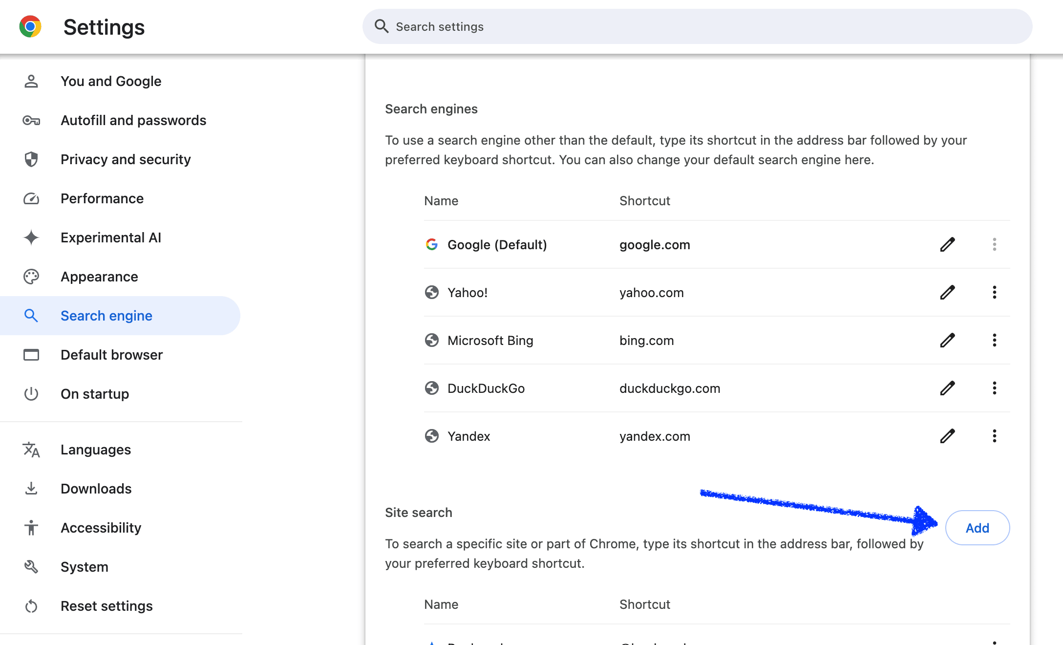Click the Add button for Site search

tap(977, 528)
